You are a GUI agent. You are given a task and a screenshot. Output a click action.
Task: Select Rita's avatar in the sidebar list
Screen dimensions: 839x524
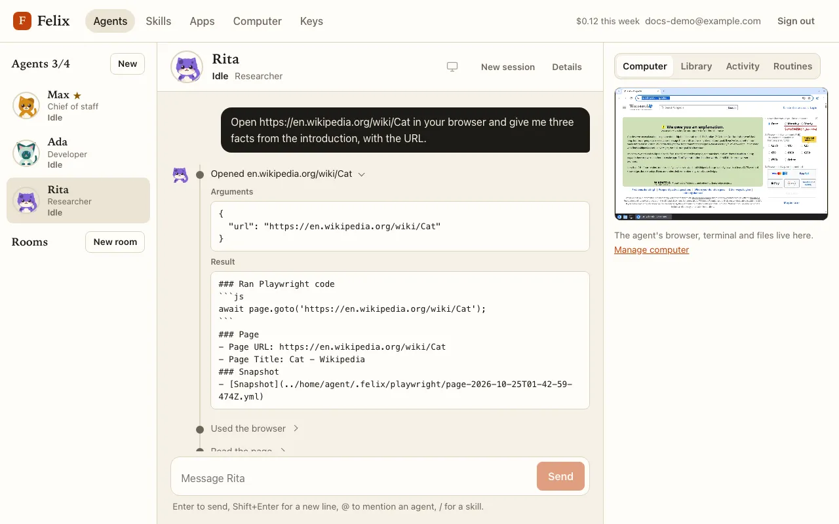[26, 200]
